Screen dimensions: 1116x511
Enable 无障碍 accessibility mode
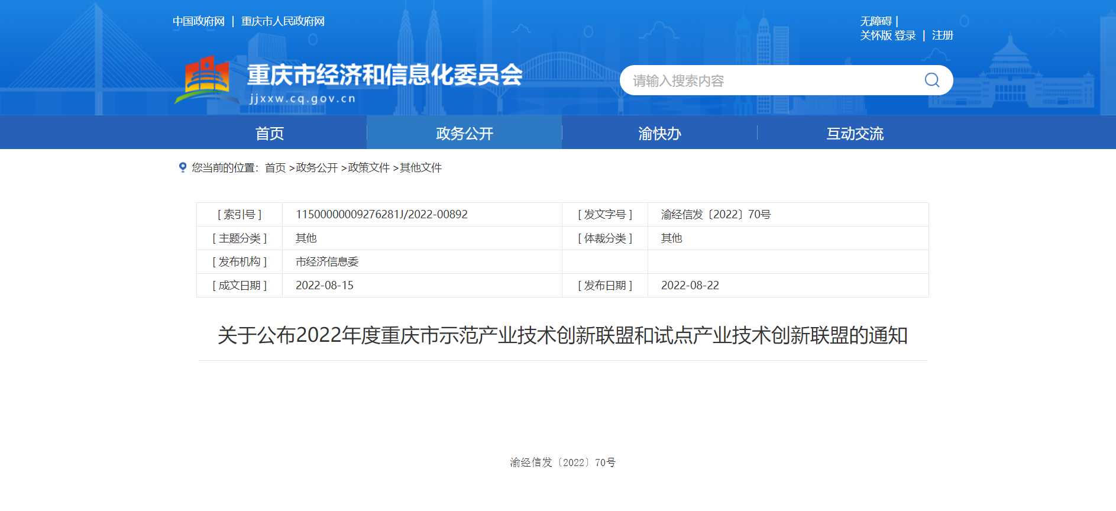(x=875, y=21)
